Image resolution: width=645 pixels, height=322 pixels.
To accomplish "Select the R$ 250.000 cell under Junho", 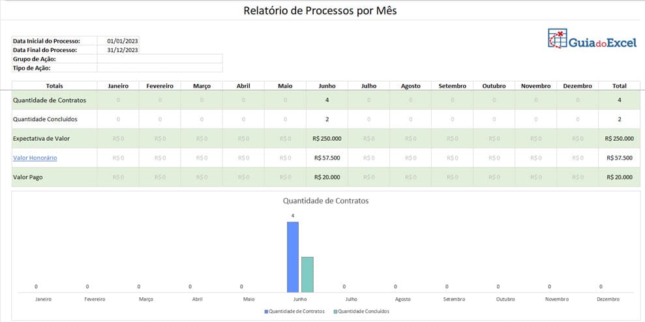I will [327, 138].
